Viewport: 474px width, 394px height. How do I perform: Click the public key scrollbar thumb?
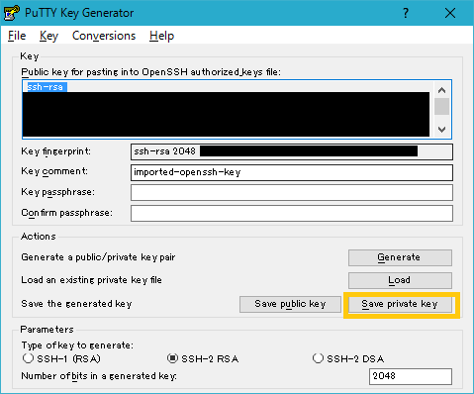coord(441,106)
